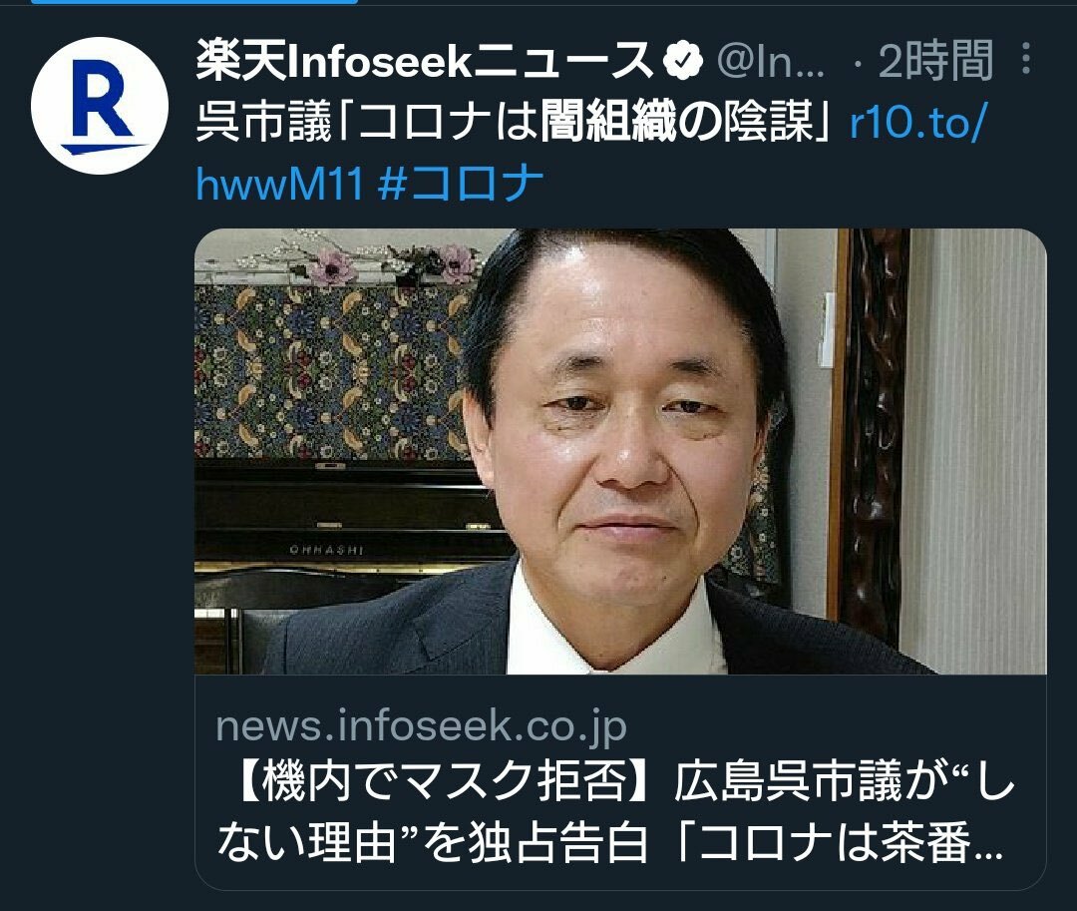The height and width of the screenshot is (911, 1077).
Task: Open the headline 【機内でマスク拒否】広島呉市議が
Action: [566, 782]
